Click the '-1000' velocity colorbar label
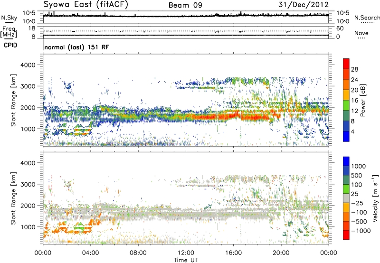The image size is (380, 263). [x=361, y=231]
